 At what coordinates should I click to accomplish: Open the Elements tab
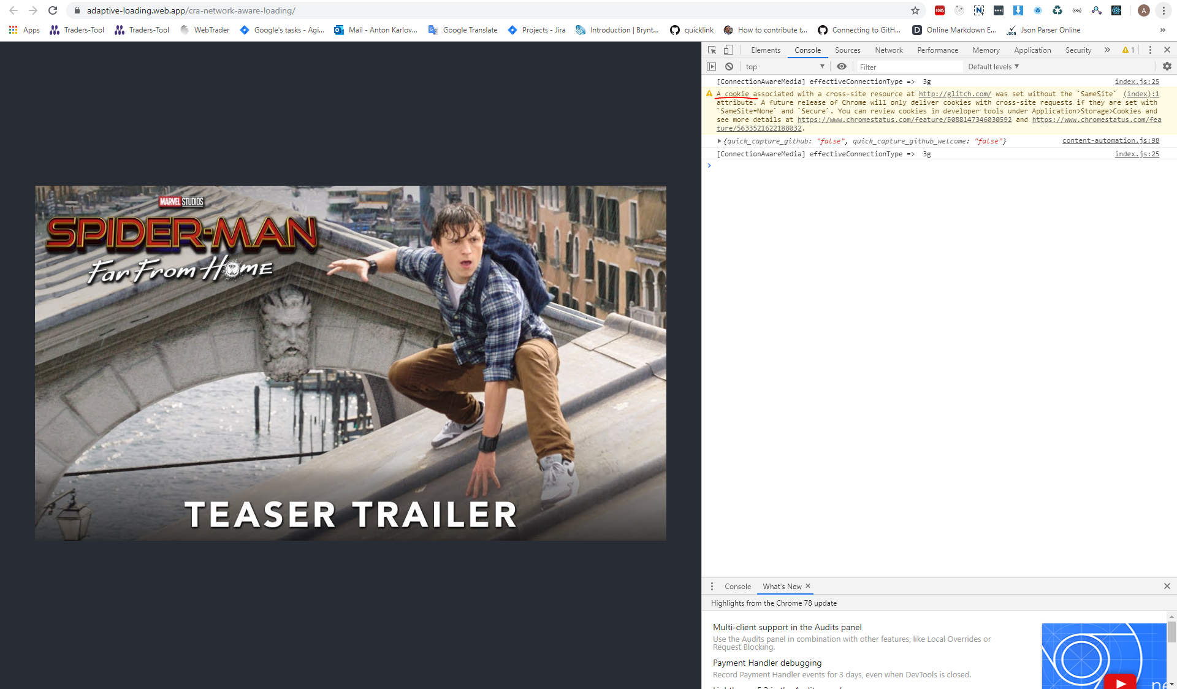pos(765,50)
